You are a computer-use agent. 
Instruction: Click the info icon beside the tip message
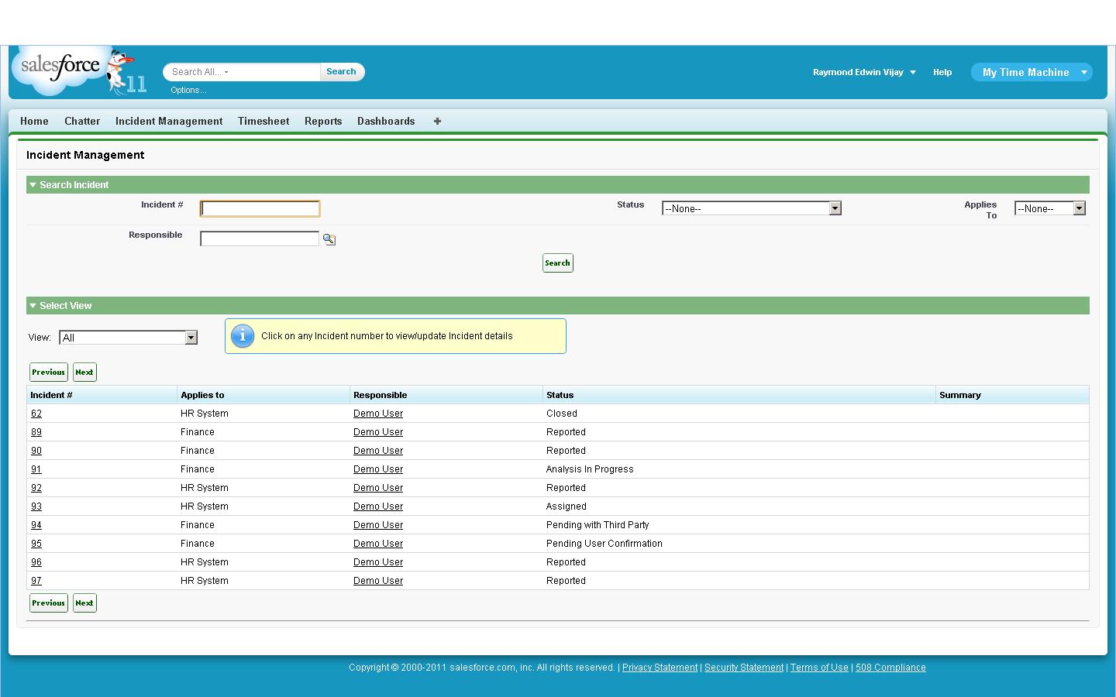[x=243, y=335]
